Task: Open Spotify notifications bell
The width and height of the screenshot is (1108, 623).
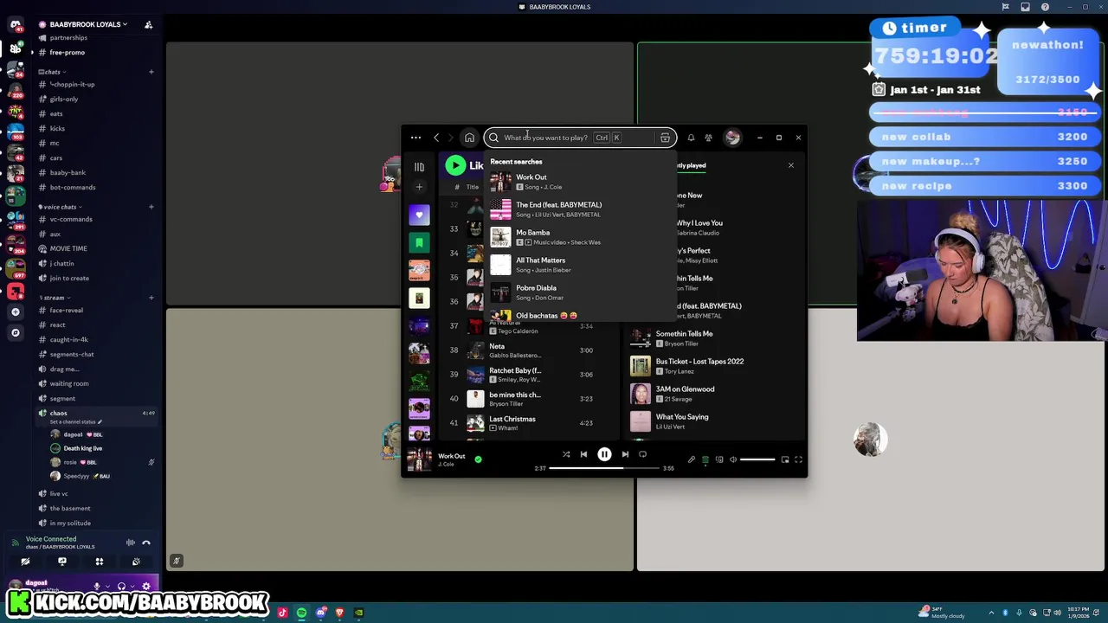Action: pyautogui.click(x=691, y=138)
